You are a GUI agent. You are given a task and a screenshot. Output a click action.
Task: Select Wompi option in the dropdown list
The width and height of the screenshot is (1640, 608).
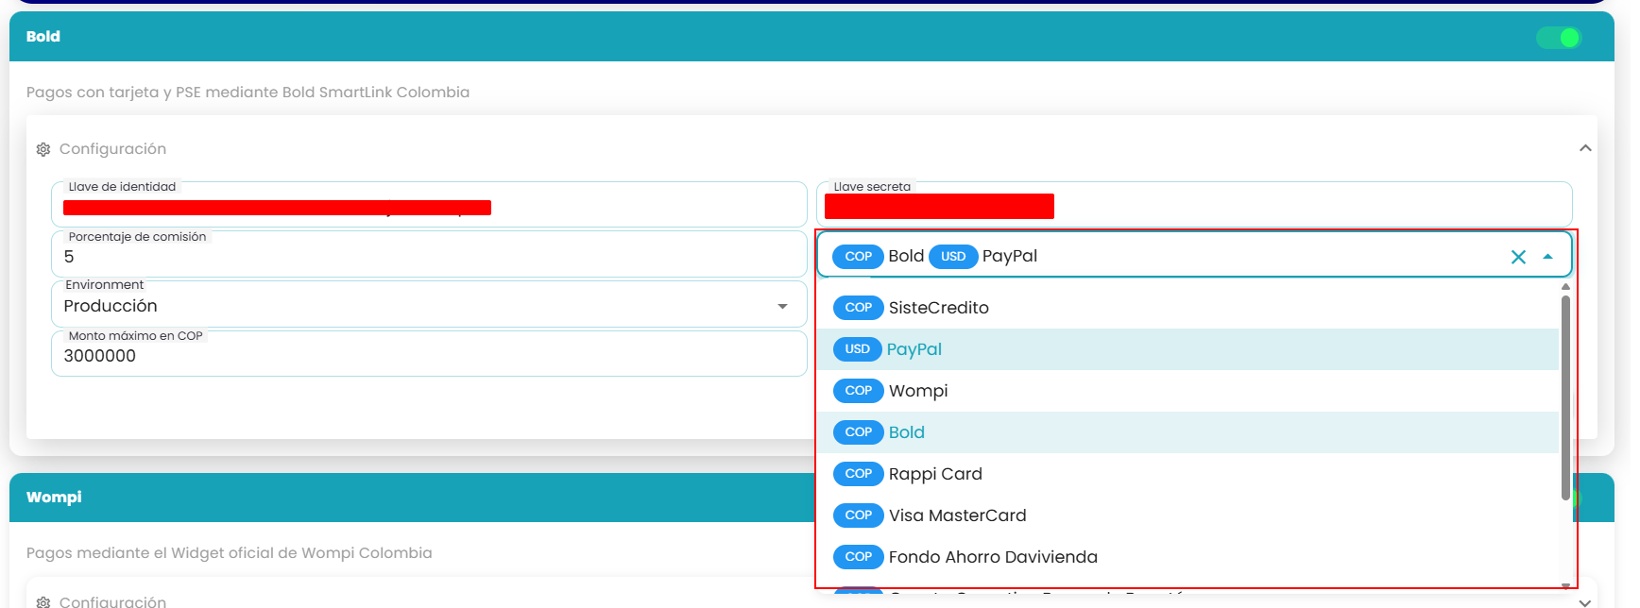1187,391
